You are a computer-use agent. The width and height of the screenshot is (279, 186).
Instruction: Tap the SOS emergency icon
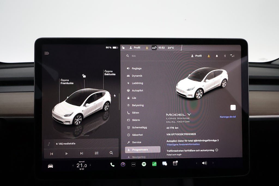coord(154,48)
